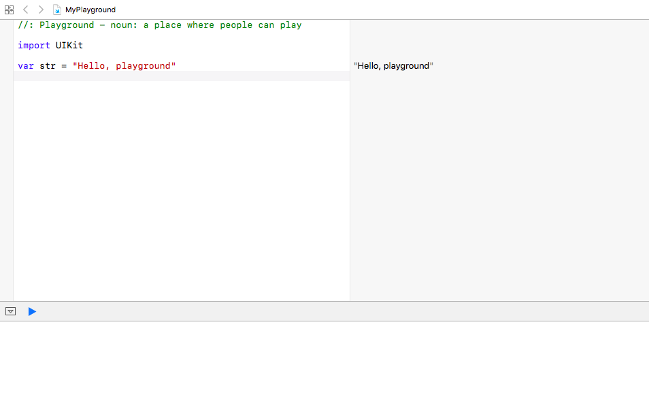Screen dimensions: 649x395
Task: Click the 'UIKit' identifier
Action: pyautogui.click(x=69, y=45)
